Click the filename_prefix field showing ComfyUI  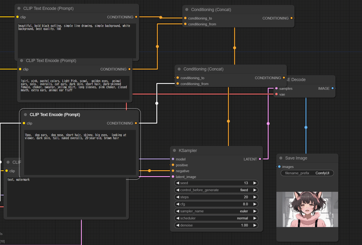tap(307, 173)
